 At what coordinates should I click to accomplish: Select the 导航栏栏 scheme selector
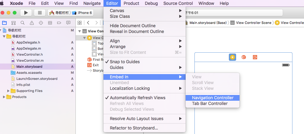59,13
